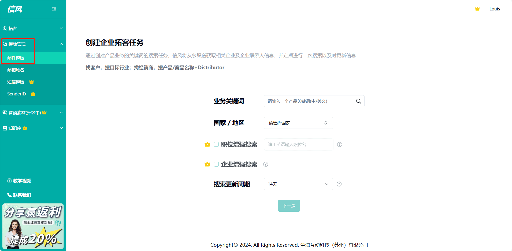Viewport: 512px width, 251px height.
Task: Click the 拓客 magnifier icon
Action: coord(5,28)
